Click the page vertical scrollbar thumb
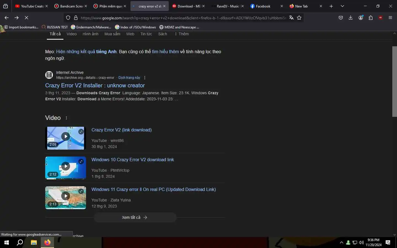This screenshot has width=397, height=248. tap(395, 82)
